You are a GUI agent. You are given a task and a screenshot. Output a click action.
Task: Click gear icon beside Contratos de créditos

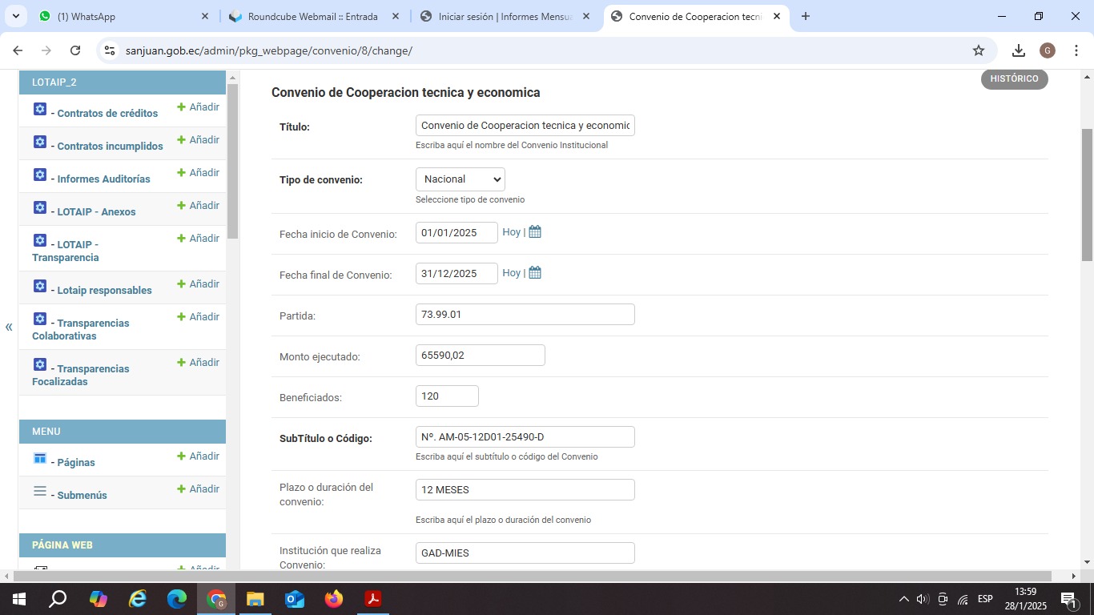pos(40,109)
